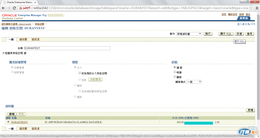260x138 pixels.
Task: Select the DURANTEST1 datafile row radio
Action: 8,122
